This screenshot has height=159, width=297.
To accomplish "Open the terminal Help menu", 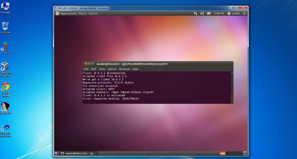I will pyautogui.click(x=135, y=69).
